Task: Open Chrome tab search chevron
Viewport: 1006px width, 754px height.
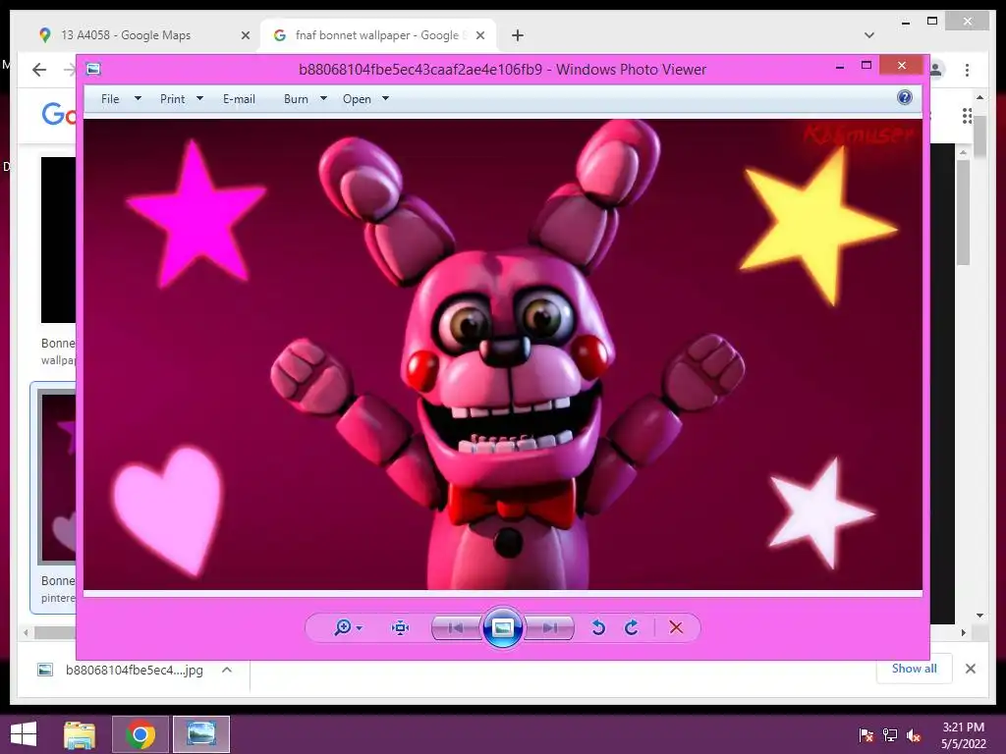Action: (869, 35)
